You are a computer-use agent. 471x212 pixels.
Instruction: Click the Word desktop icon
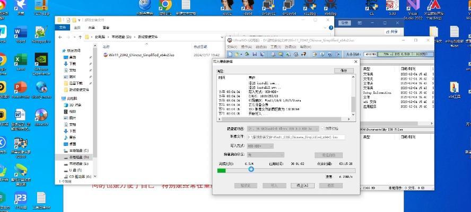[21, 34]
